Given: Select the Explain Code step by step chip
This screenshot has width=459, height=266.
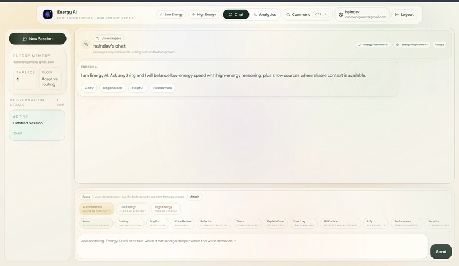Looking at the screenshot, I should coord(276,223).
